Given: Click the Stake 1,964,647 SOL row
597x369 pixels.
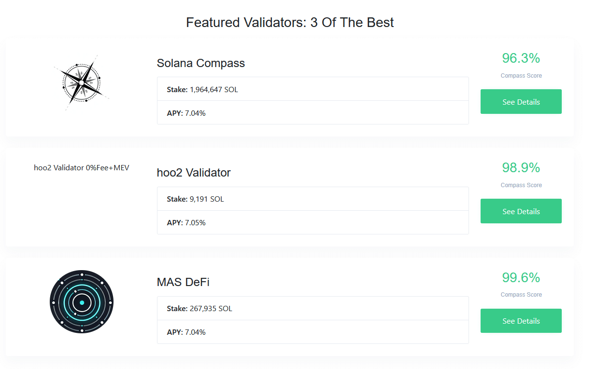Looking at the screenshot, I should click(x=313, y=89).
